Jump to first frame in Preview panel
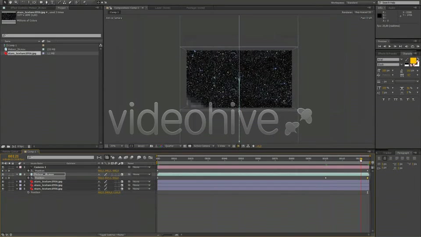This screenshot has height=237, width=421. pyautogui.click(x=379, y=47)
